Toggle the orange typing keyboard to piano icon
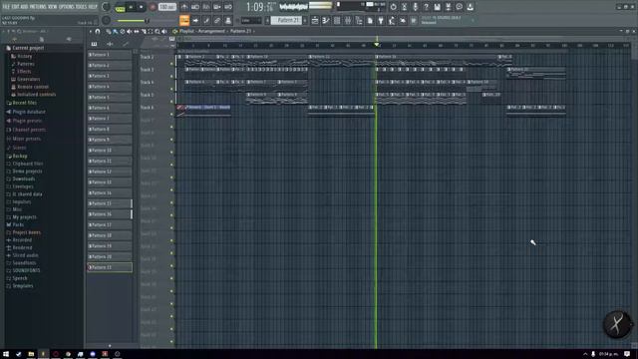Screen dimensions: 638x359 click(x=184, y=20)
